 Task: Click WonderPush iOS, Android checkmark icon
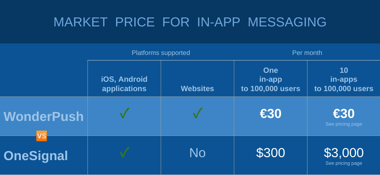[125, 113]
